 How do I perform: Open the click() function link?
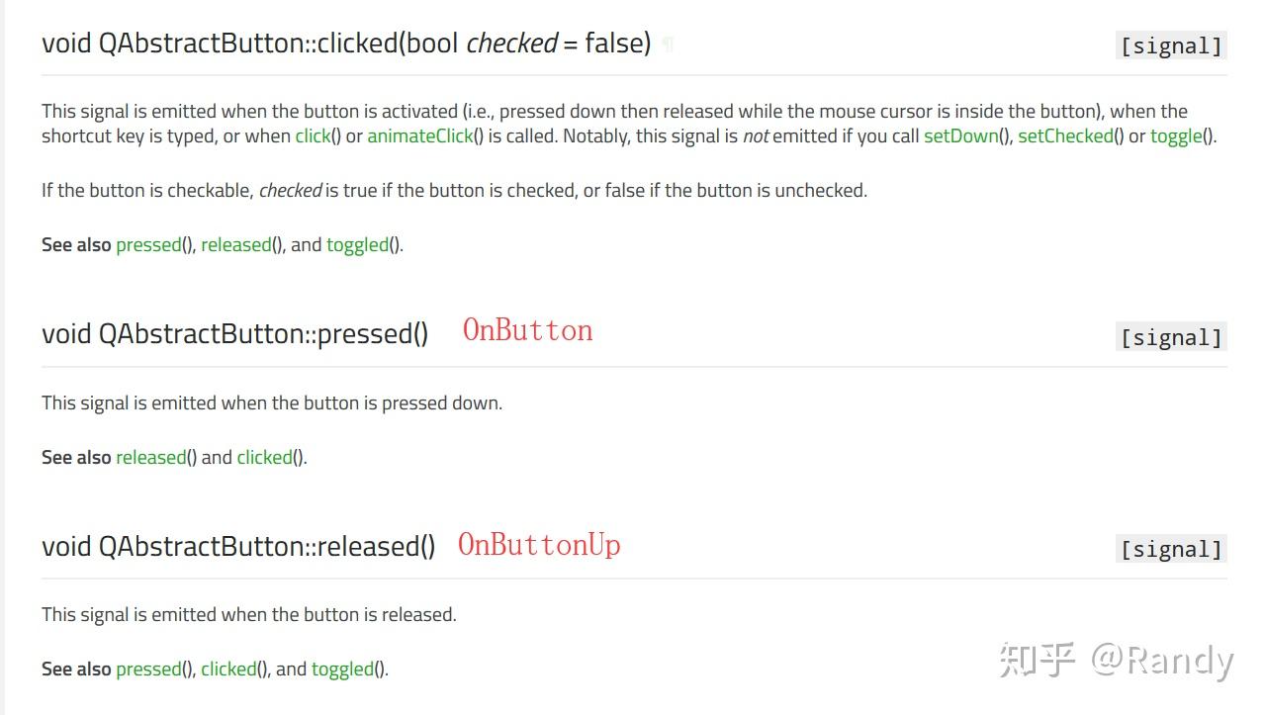[x=313, y=136]
